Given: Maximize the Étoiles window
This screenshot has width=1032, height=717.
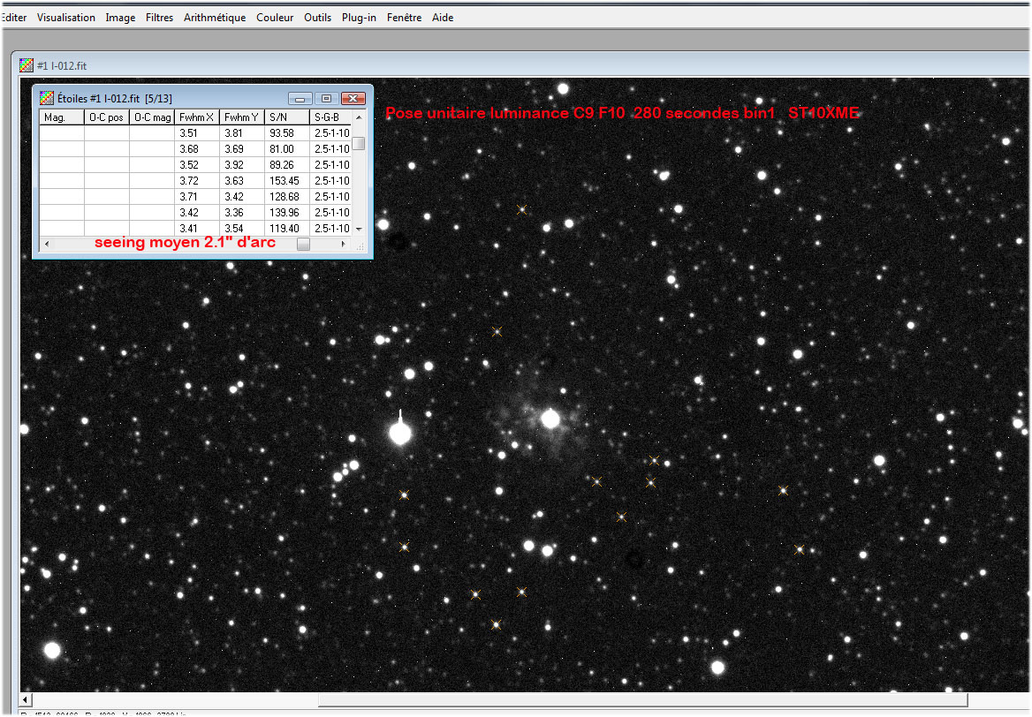Looking at the screenshot, I should point(326,99).
